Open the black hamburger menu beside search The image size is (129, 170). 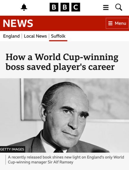tap(106, 7)
